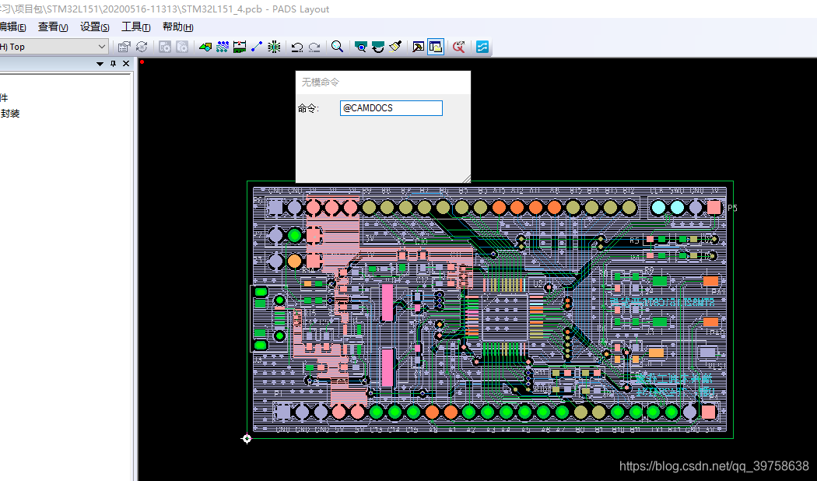817x481 pixels.
Task: Select the Zoom magnifier tool
Action: (337, 47)
